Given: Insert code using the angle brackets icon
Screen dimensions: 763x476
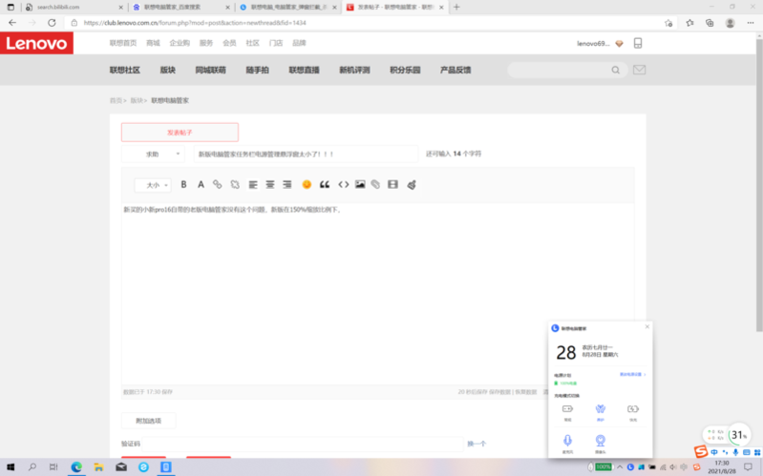Looking at the screenshot, I should point(343,184).
